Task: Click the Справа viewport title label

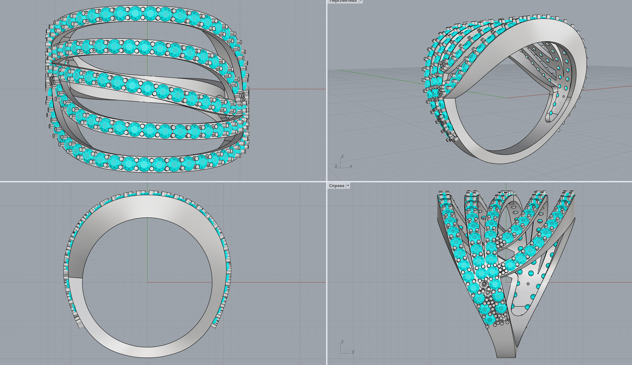Action: [x=336, y=186]
